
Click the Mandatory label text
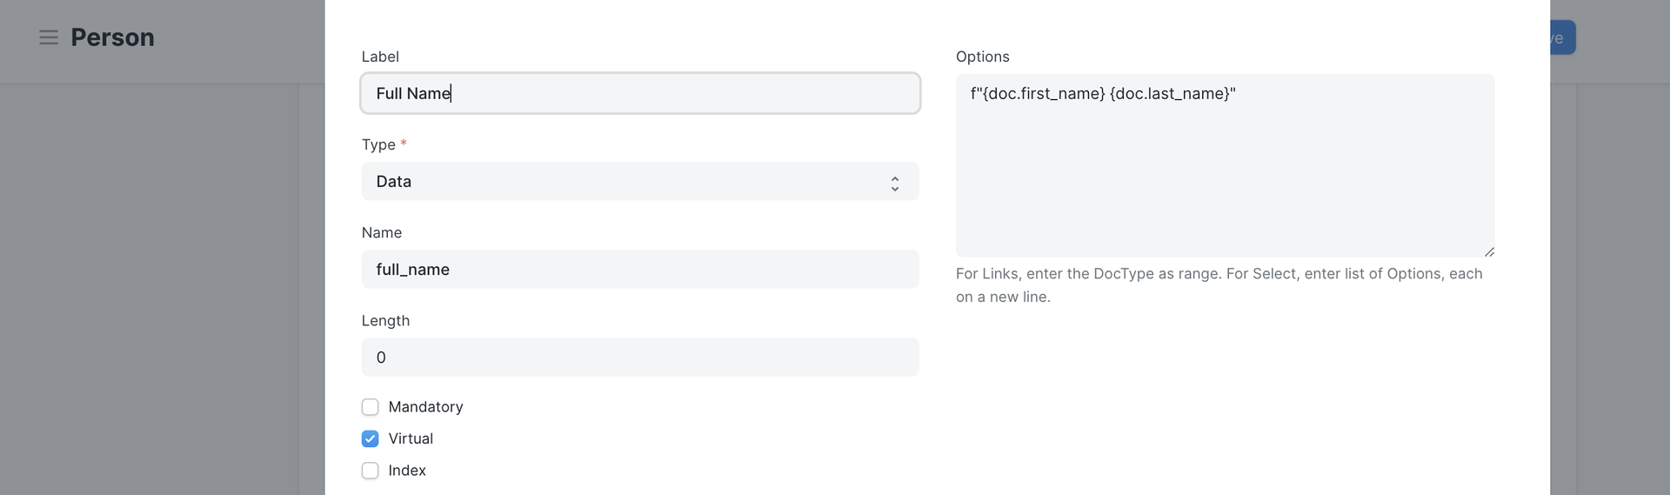[x=425, y=407]
